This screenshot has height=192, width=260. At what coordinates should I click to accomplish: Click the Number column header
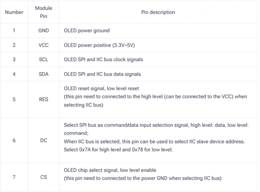(14, 12)
